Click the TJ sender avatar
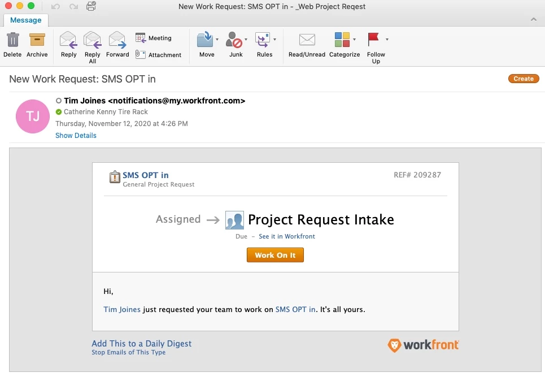Image resolution: width=545 pixels, height=381 pixels. point(33,116)
